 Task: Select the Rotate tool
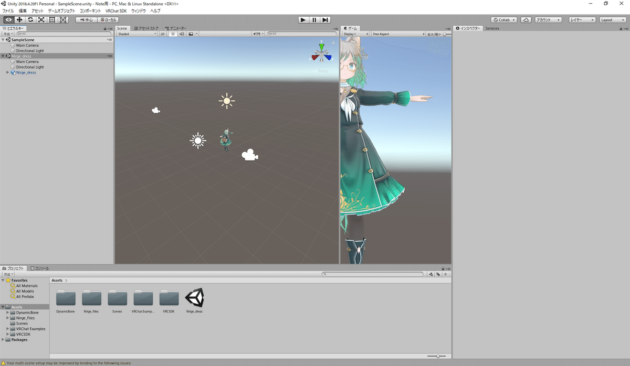(x=30, y=20)
